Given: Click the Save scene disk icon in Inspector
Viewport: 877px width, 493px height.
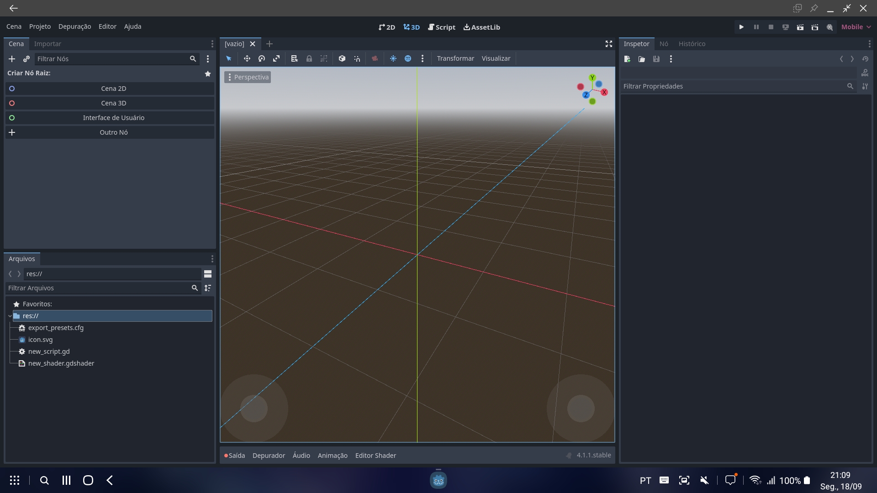Looking at the screenshot, I should (656, 59).
